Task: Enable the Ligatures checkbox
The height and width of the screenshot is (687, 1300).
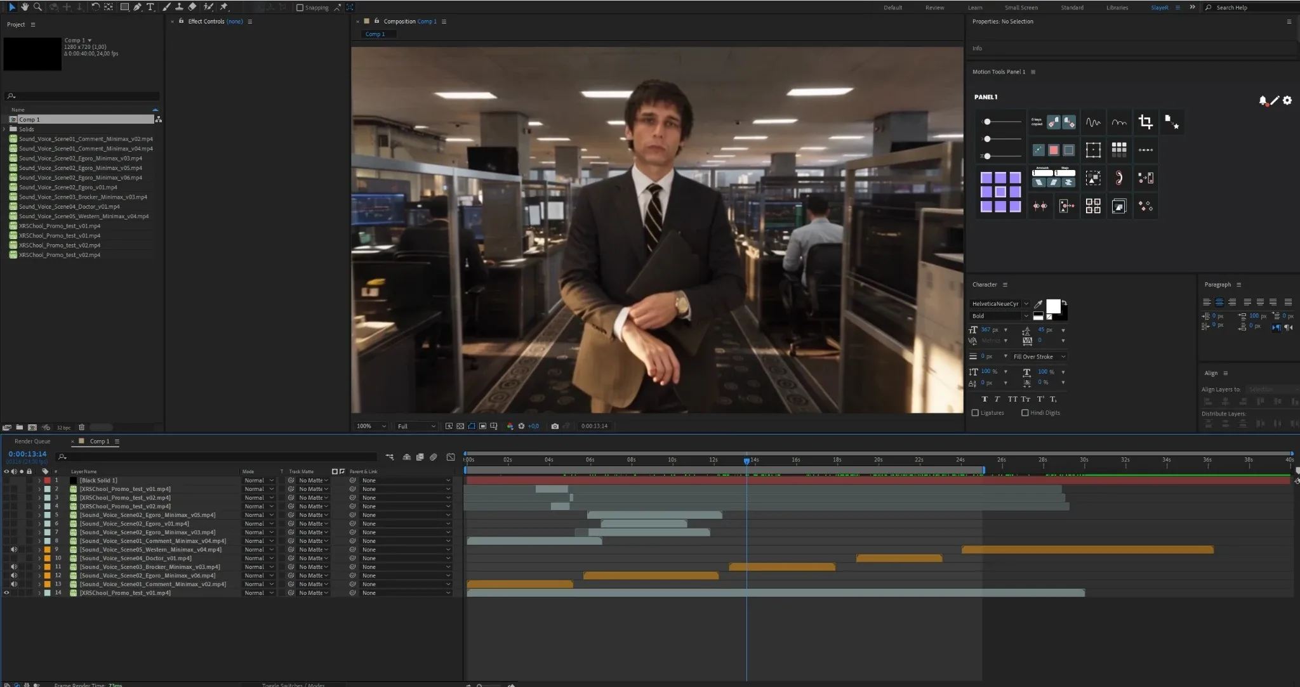Action: tap(975, 413)
